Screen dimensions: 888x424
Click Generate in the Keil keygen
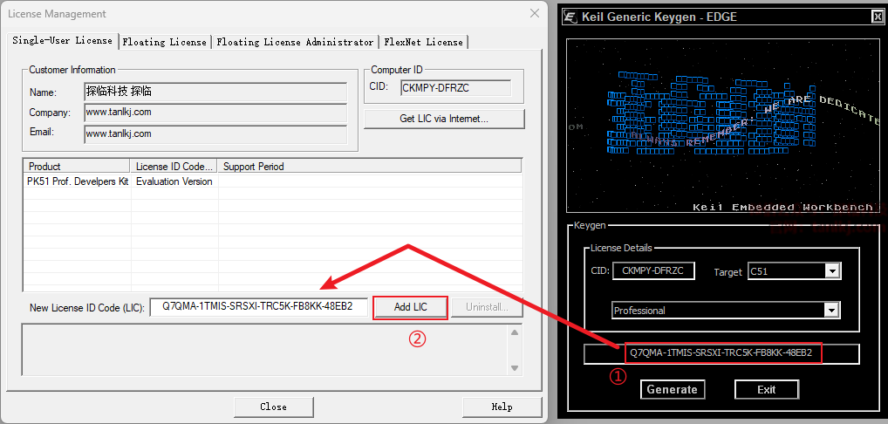click(x=673, y=389)
